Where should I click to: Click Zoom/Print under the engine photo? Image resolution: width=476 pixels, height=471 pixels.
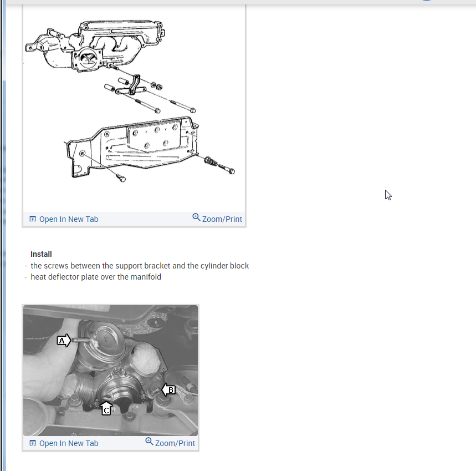[x=170, y=443]
